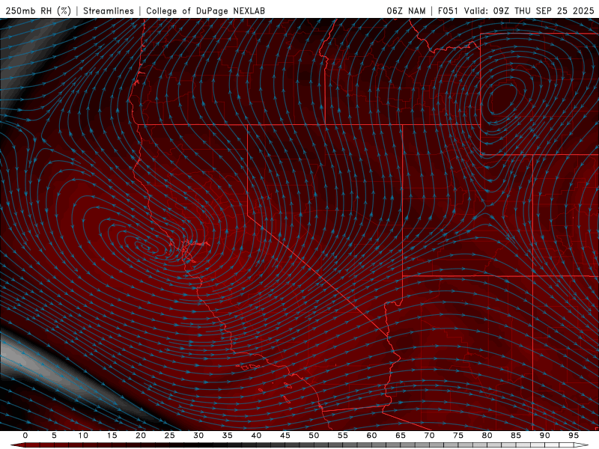Click the '15' colorbar tick label
Screen dimensions: 599x449
tap(112, 436)
